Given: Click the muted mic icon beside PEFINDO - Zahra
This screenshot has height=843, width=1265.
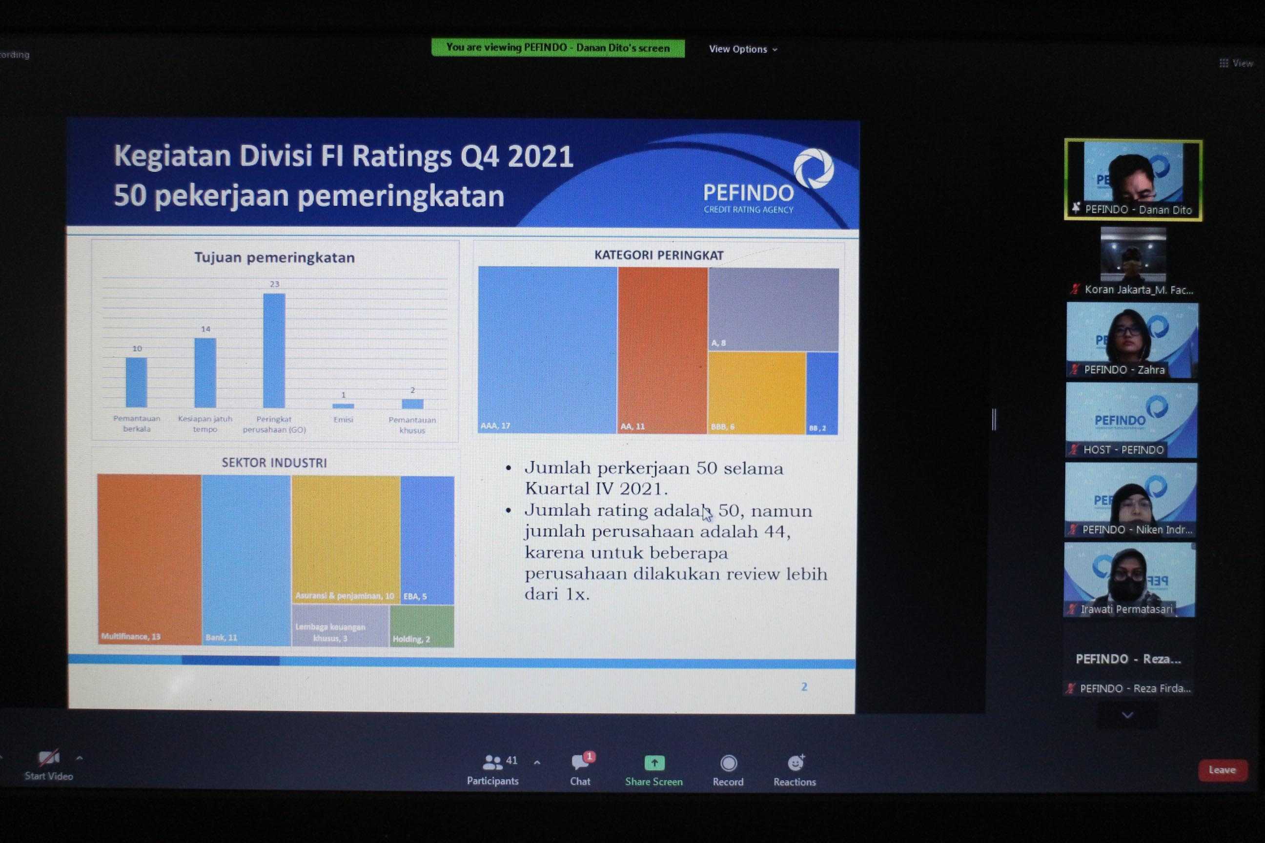Looking at the screenshot, I should coord(1075,369).
